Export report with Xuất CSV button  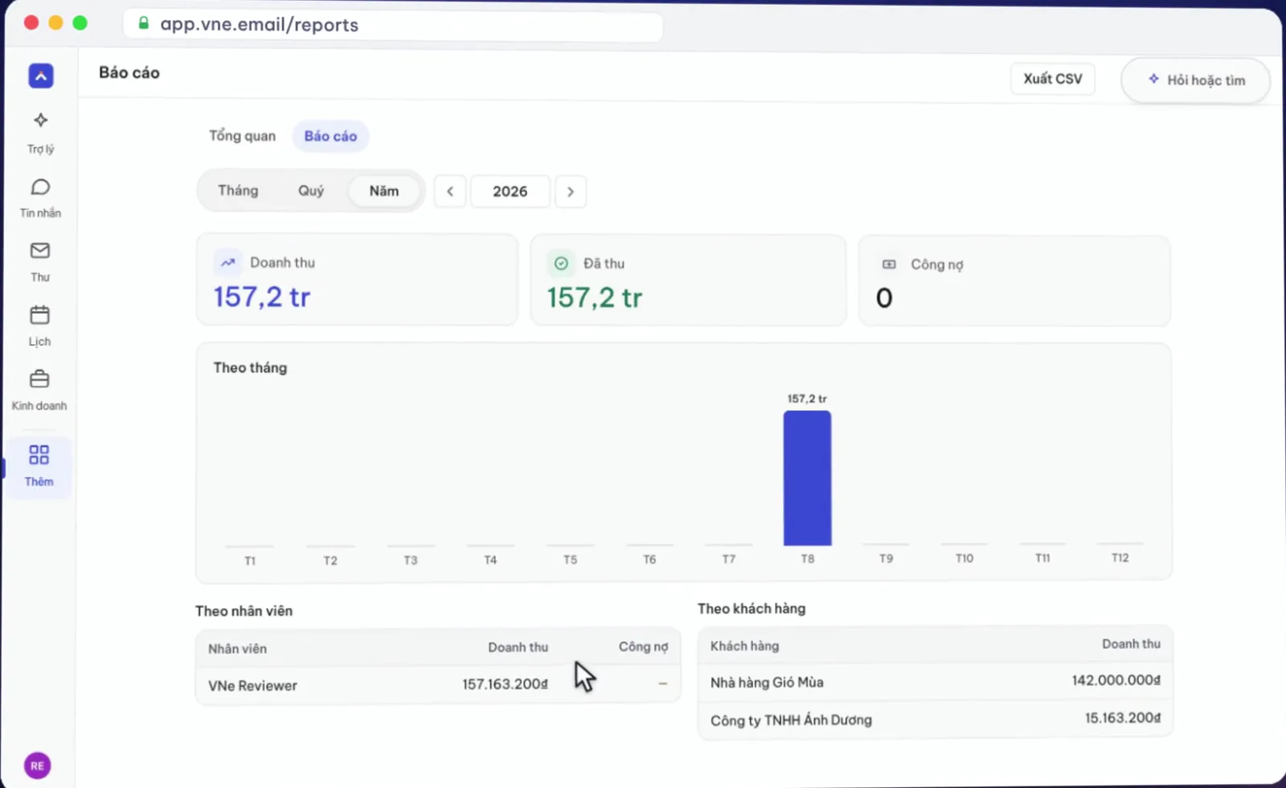coord(1053,79)
